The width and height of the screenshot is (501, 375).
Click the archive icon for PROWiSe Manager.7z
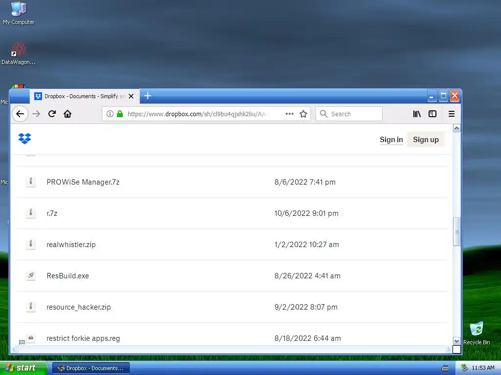31,182
